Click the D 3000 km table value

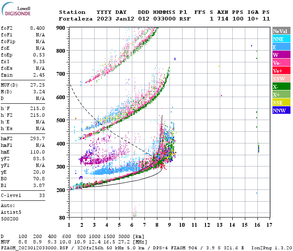pyautogui.click(x=124, y=237)
